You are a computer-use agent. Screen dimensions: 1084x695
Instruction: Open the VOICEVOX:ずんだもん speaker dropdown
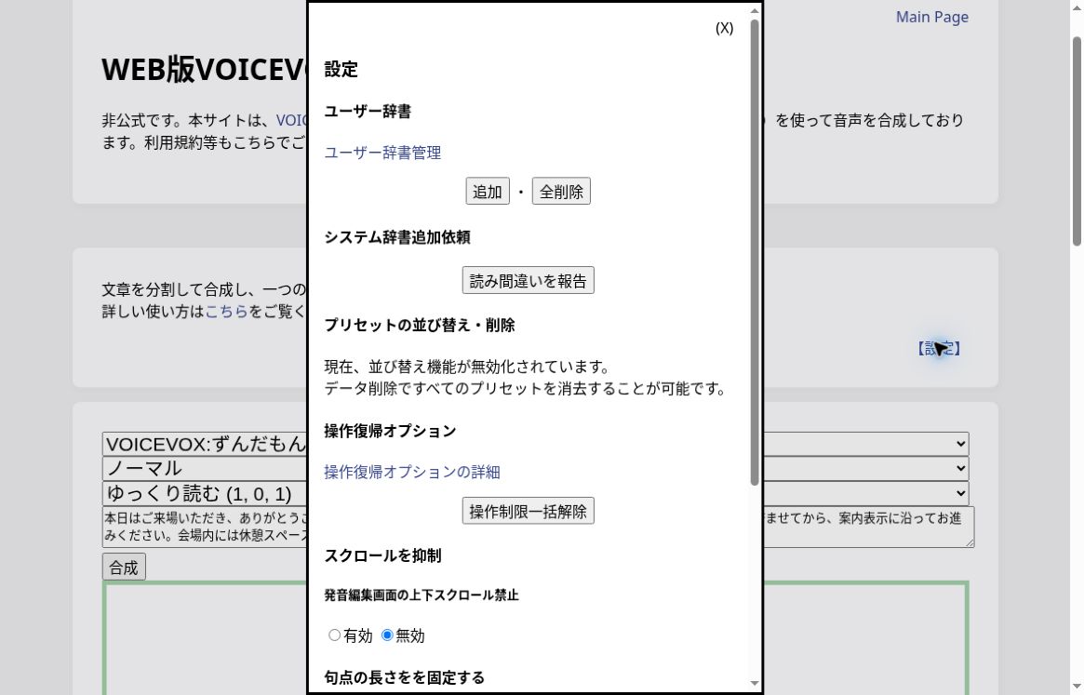point(535,444)
